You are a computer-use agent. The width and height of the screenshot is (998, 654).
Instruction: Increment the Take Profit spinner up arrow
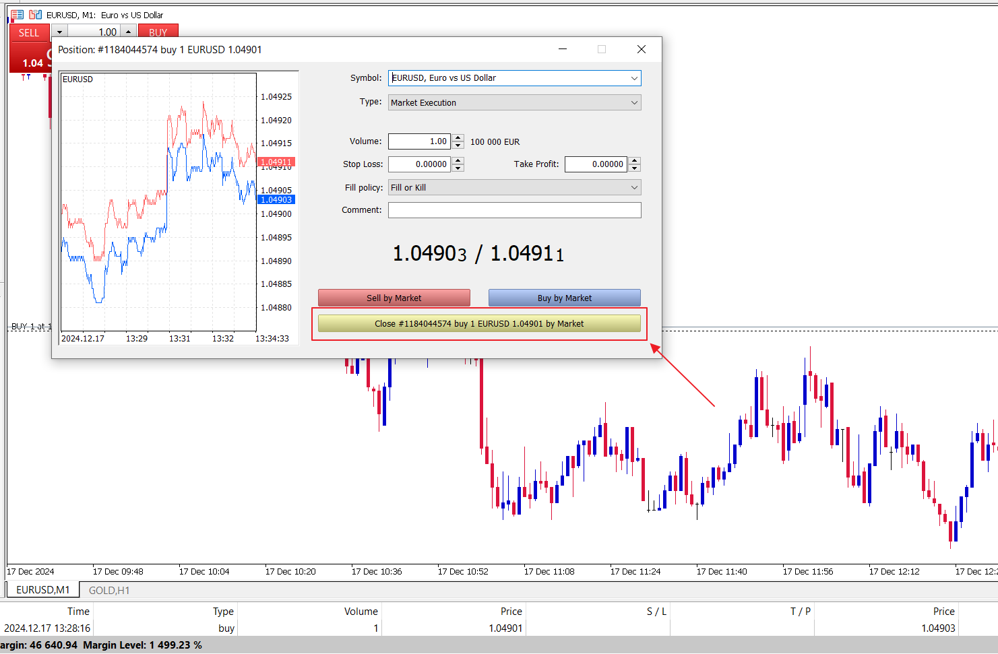pos(635,160)
